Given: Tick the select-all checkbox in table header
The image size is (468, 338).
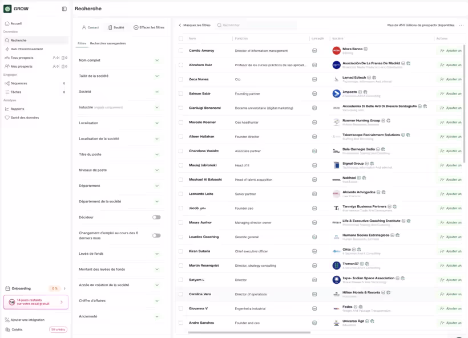Looking at the screenshot, I should pos(181,38).
